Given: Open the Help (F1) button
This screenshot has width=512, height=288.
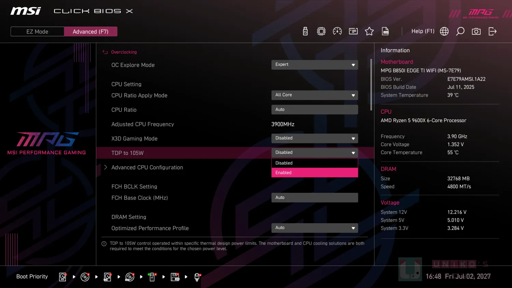Looking at the screenshot, I should [423, 31].
